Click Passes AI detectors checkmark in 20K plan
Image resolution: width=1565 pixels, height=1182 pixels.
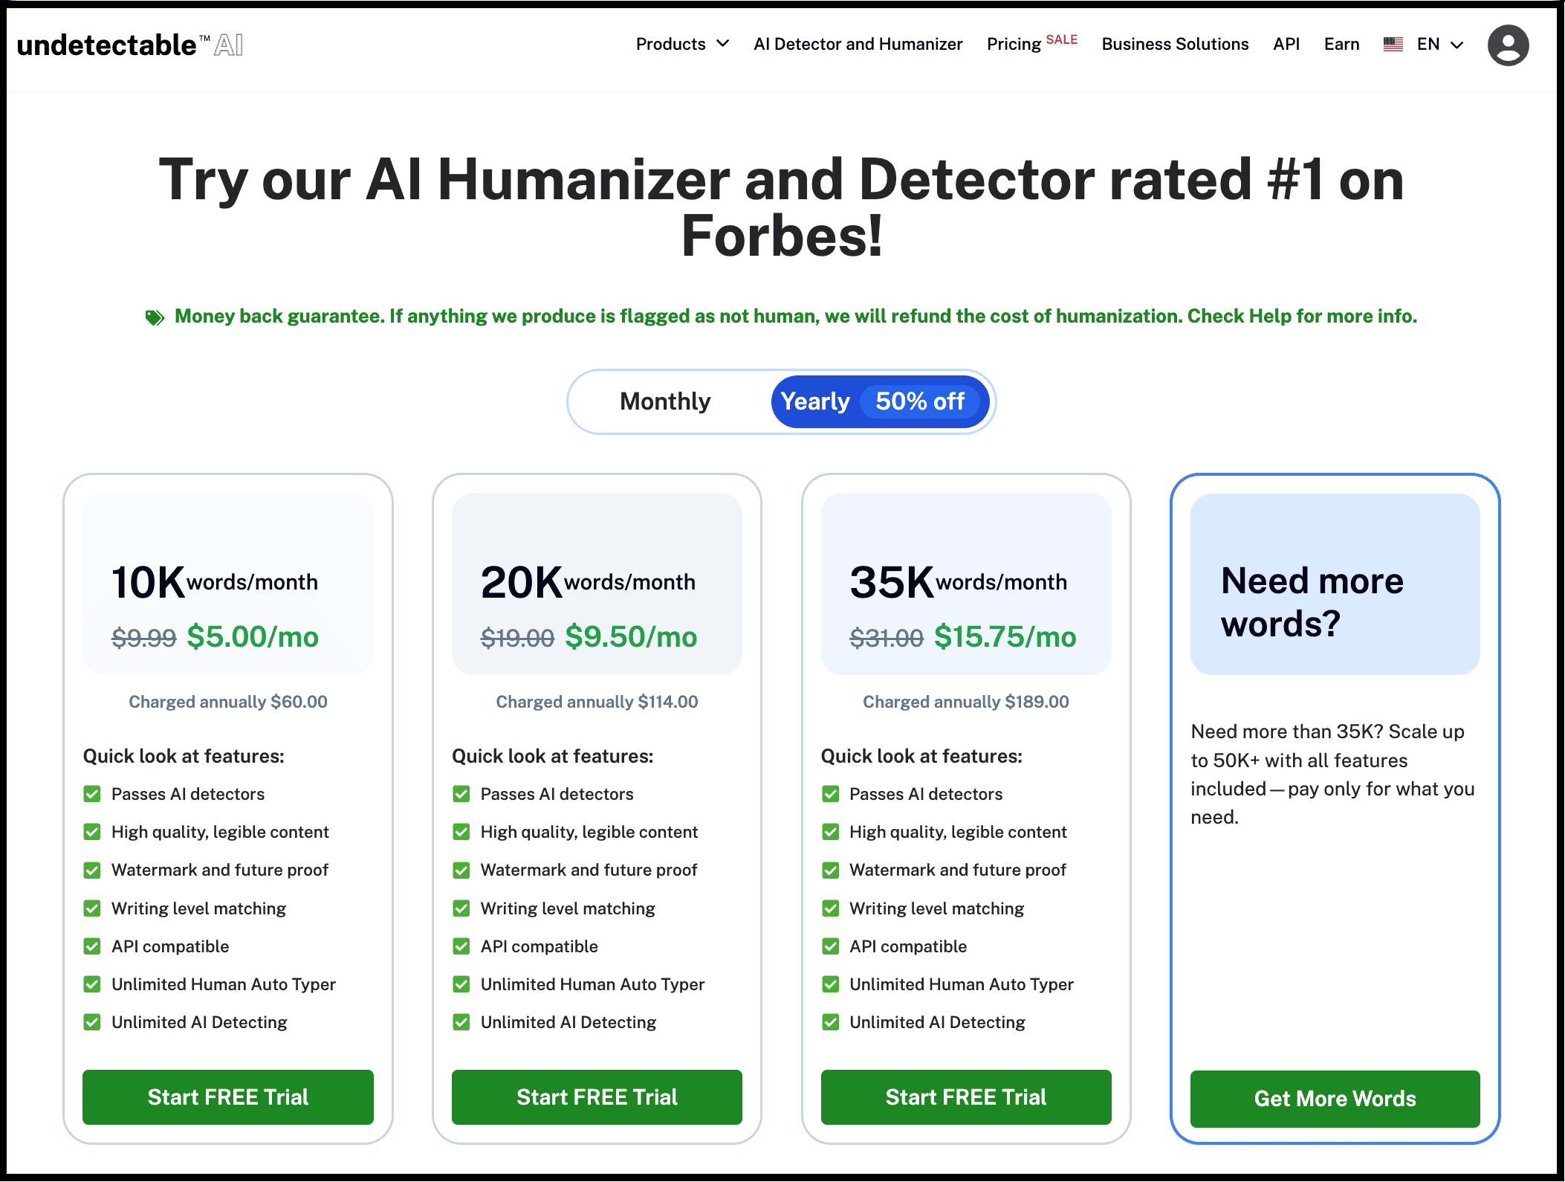461,794
